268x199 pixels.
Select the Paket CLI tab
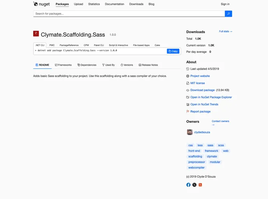pyautogui.click(x=99, y=45)
